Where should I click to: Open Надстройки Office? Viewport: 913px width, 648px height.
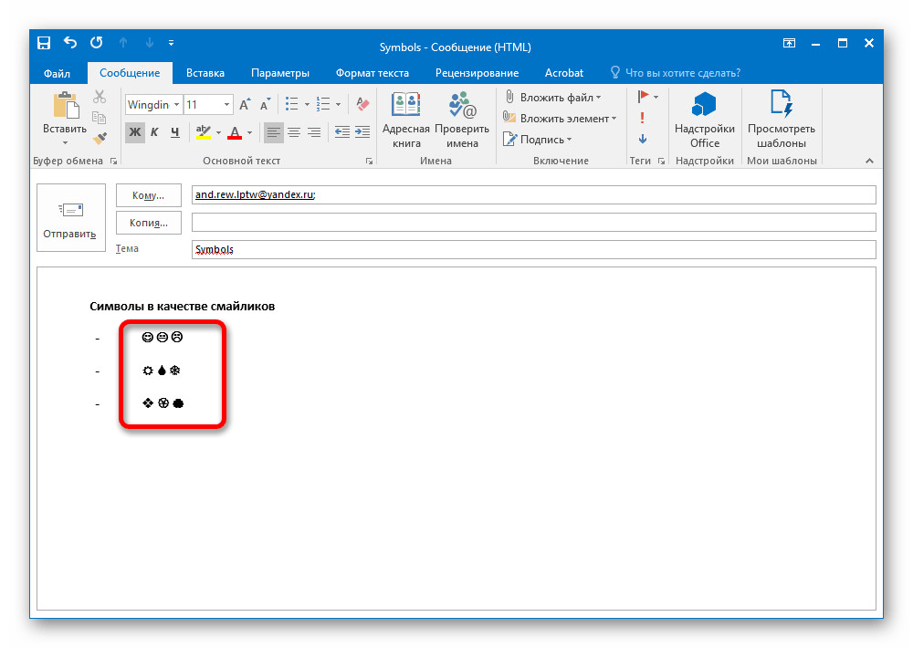(x=705, y=120)
